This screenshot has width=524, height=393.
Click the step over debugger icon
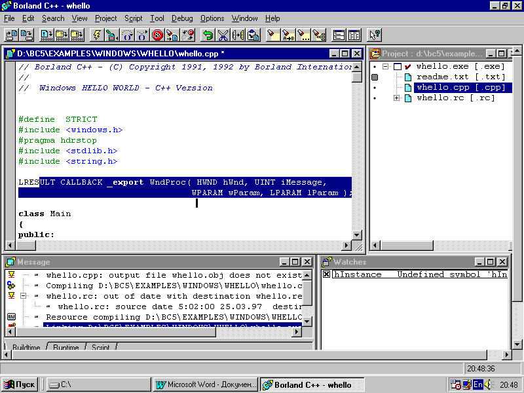[x=127, y=35]
